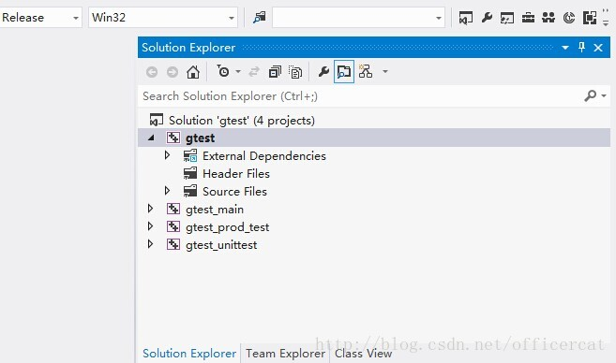
Task: Expand the Source Files folder
Action: pos(167,191)
